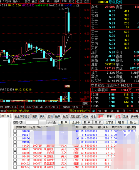Select the checkbox of 欧亚集团 order 100402
Viewport: 139px width, 170px height.
[15, 164]
